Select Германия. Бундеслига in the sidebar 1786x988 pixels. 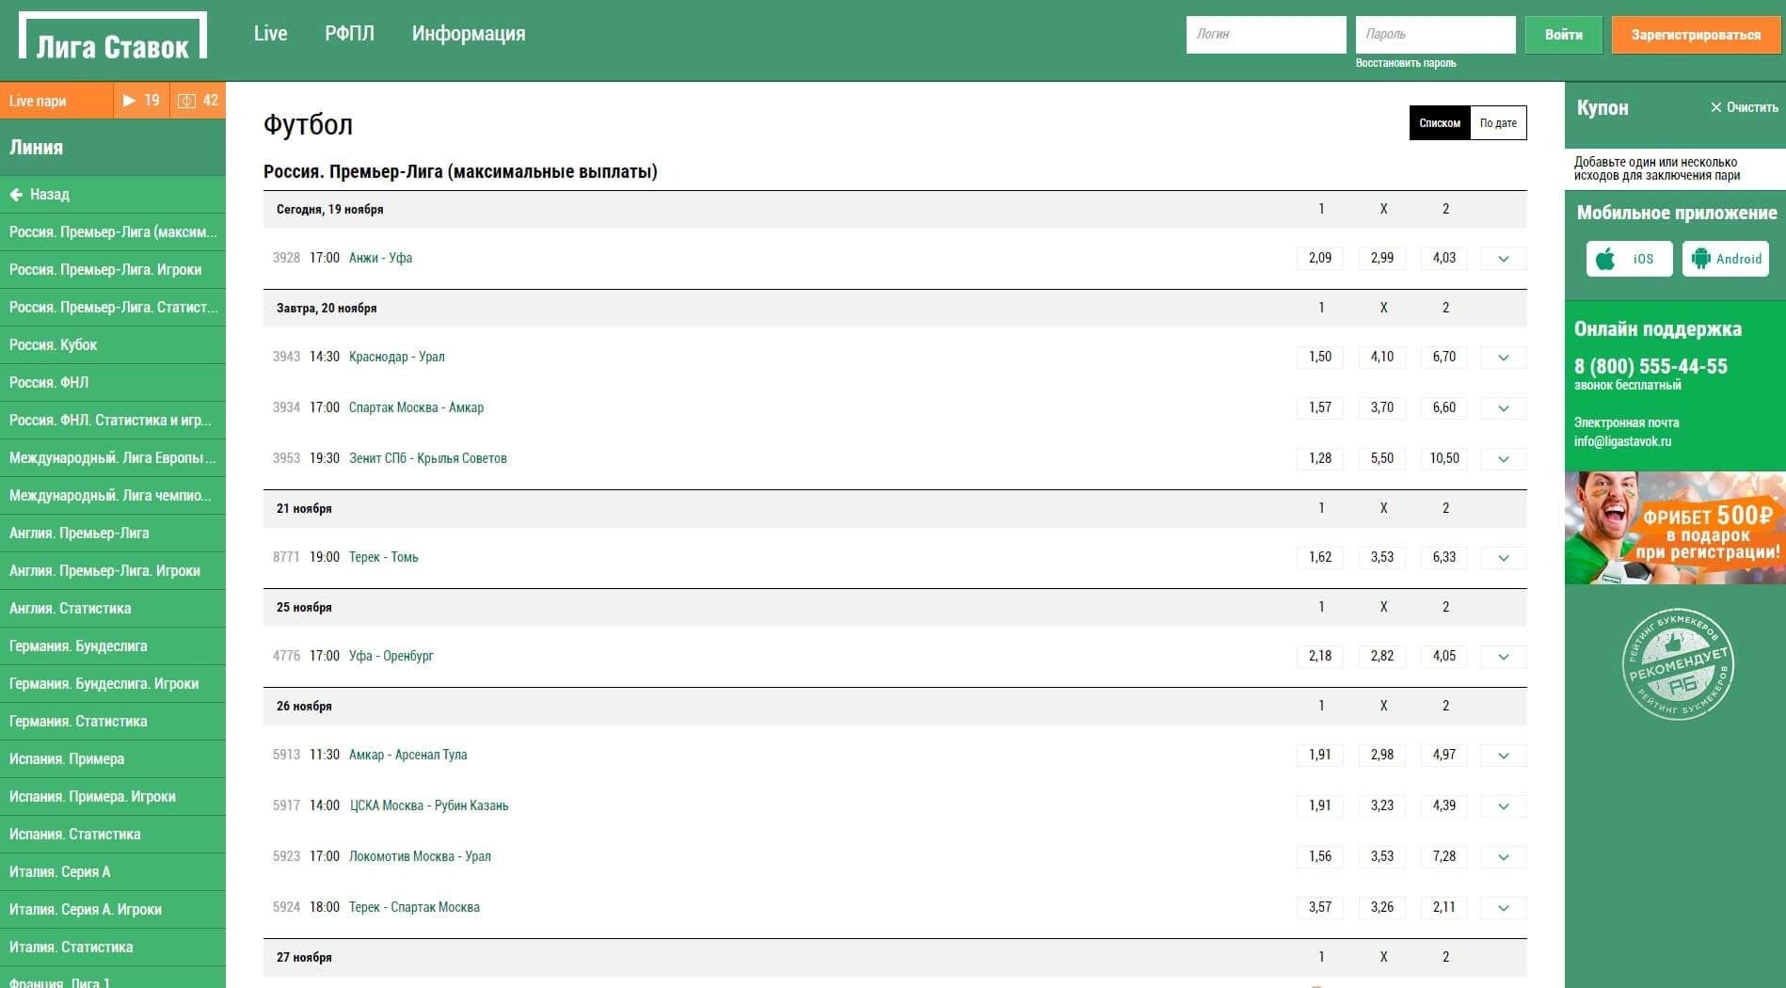(x=113, y=646)
